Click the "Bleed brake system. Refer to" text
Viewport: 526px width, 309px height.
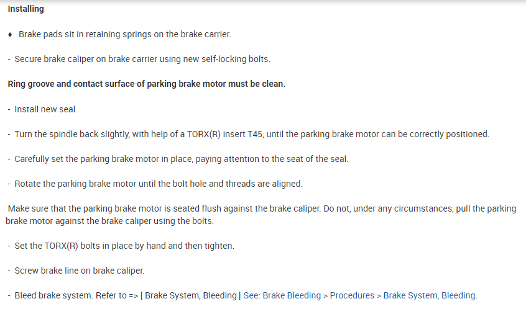(68, 295)
